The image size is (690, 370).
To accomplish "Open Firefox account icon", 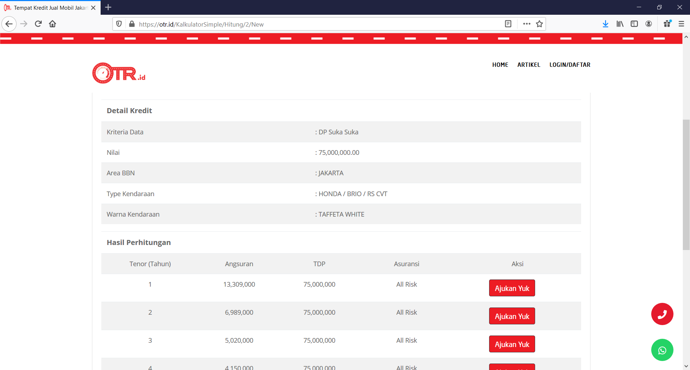I will [x=649, y=24].
